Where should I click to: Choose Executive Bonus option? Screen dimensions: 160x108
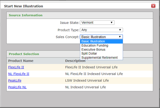click(101, 50)
